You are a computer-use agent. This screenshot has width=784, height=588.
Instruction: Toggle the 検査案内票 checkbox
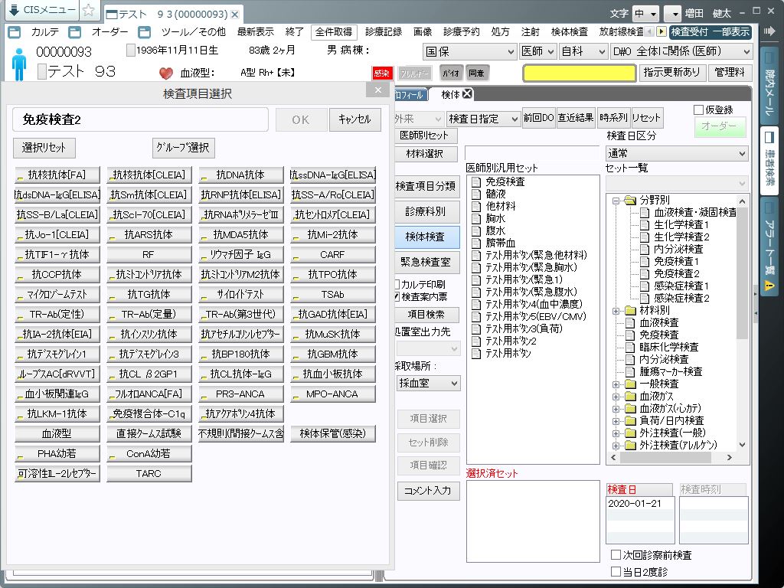click(397, 296)
